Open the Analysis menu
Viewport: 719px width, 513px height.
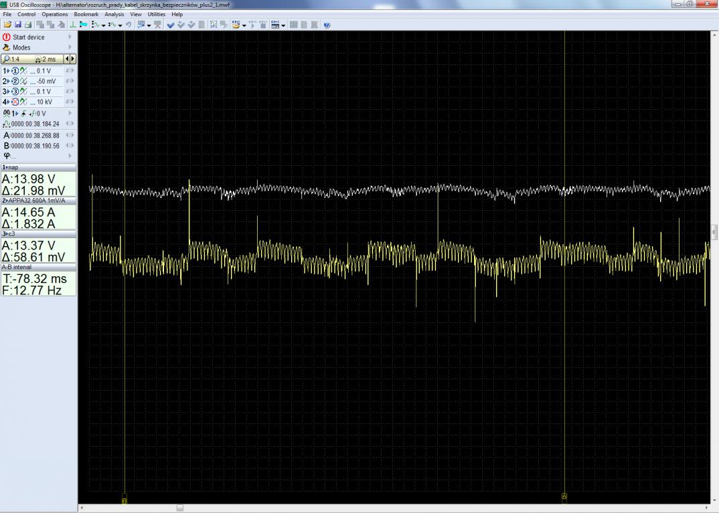tap(114, 14)
